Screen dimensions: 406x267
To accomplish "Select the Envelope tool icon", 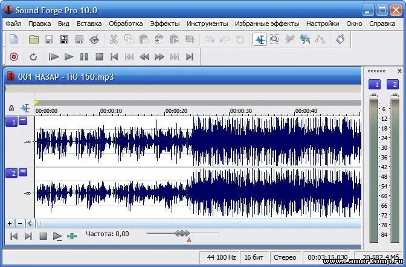I will tap(320, 39).
